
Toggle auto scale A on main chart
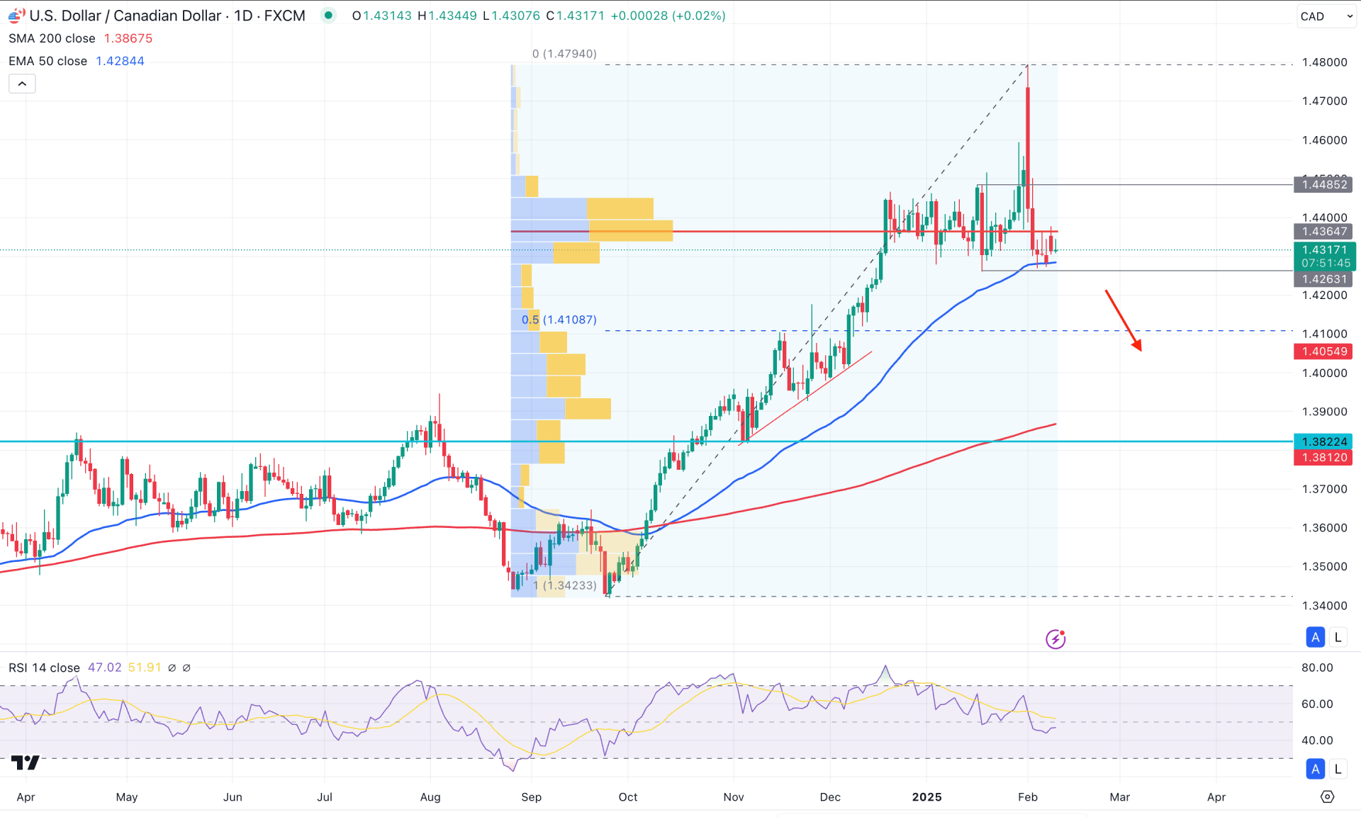[x=1316, y=637]
